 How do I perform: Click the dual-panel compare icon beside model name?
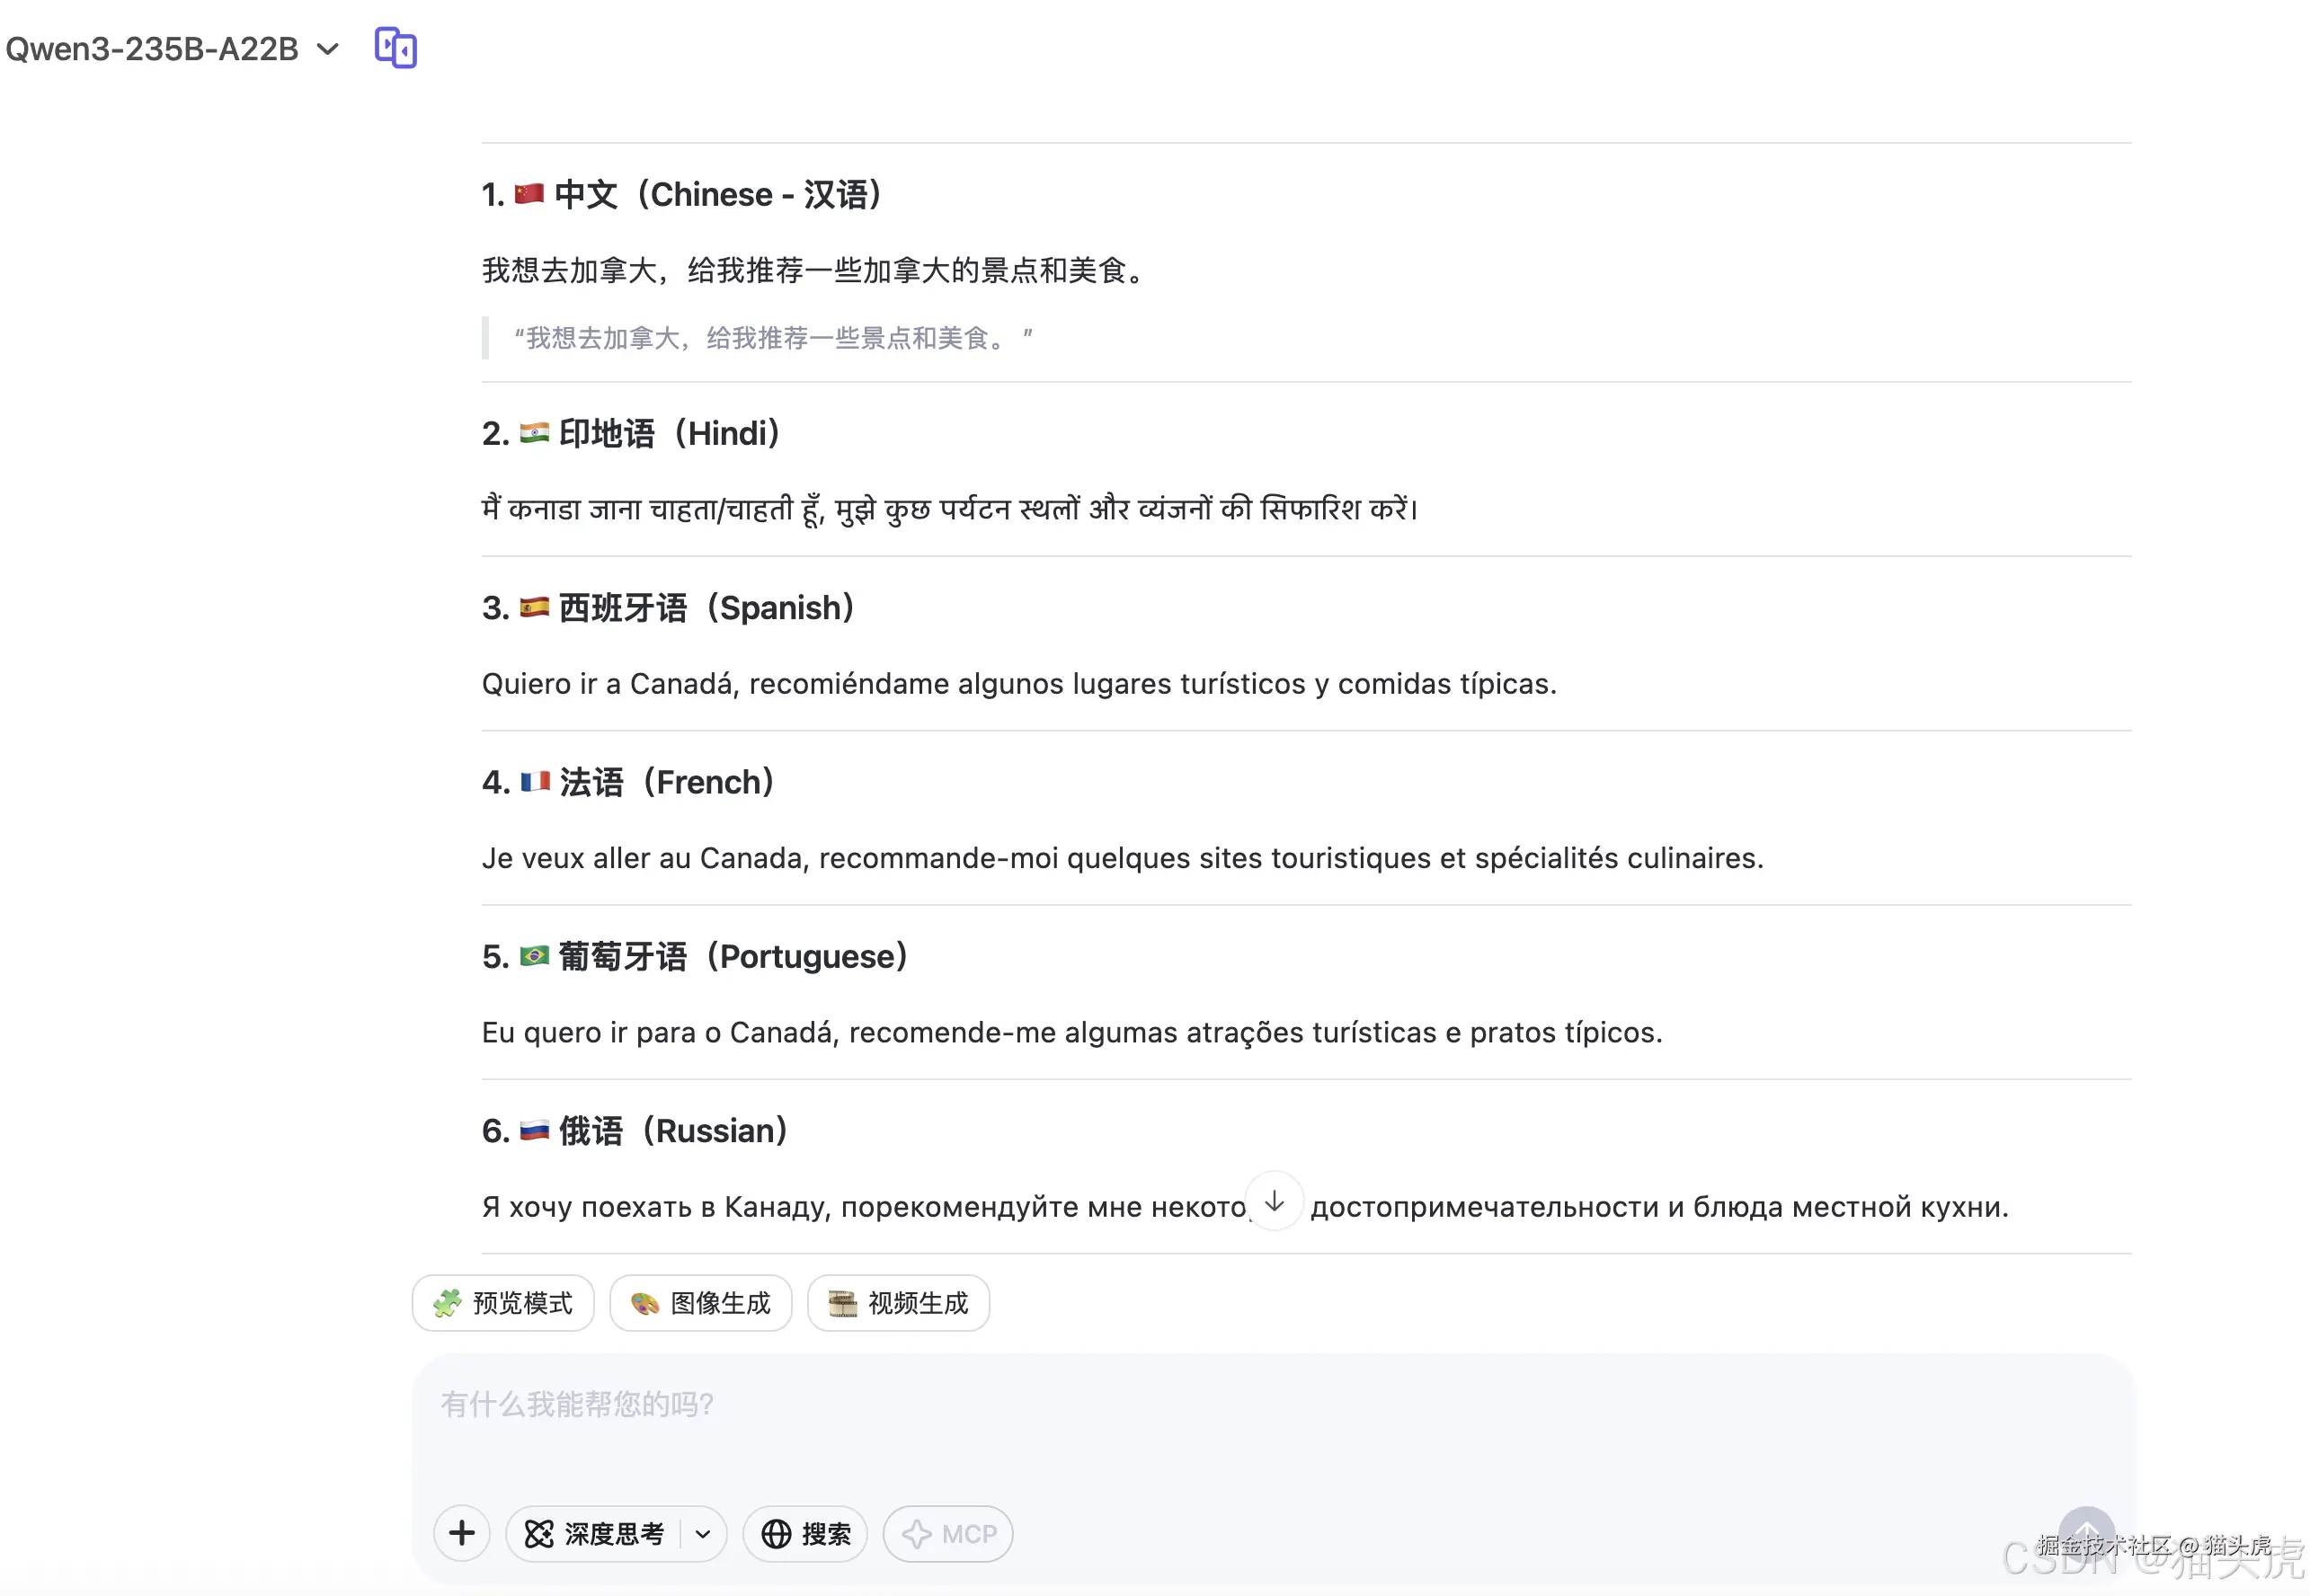(x=395, y=48)
